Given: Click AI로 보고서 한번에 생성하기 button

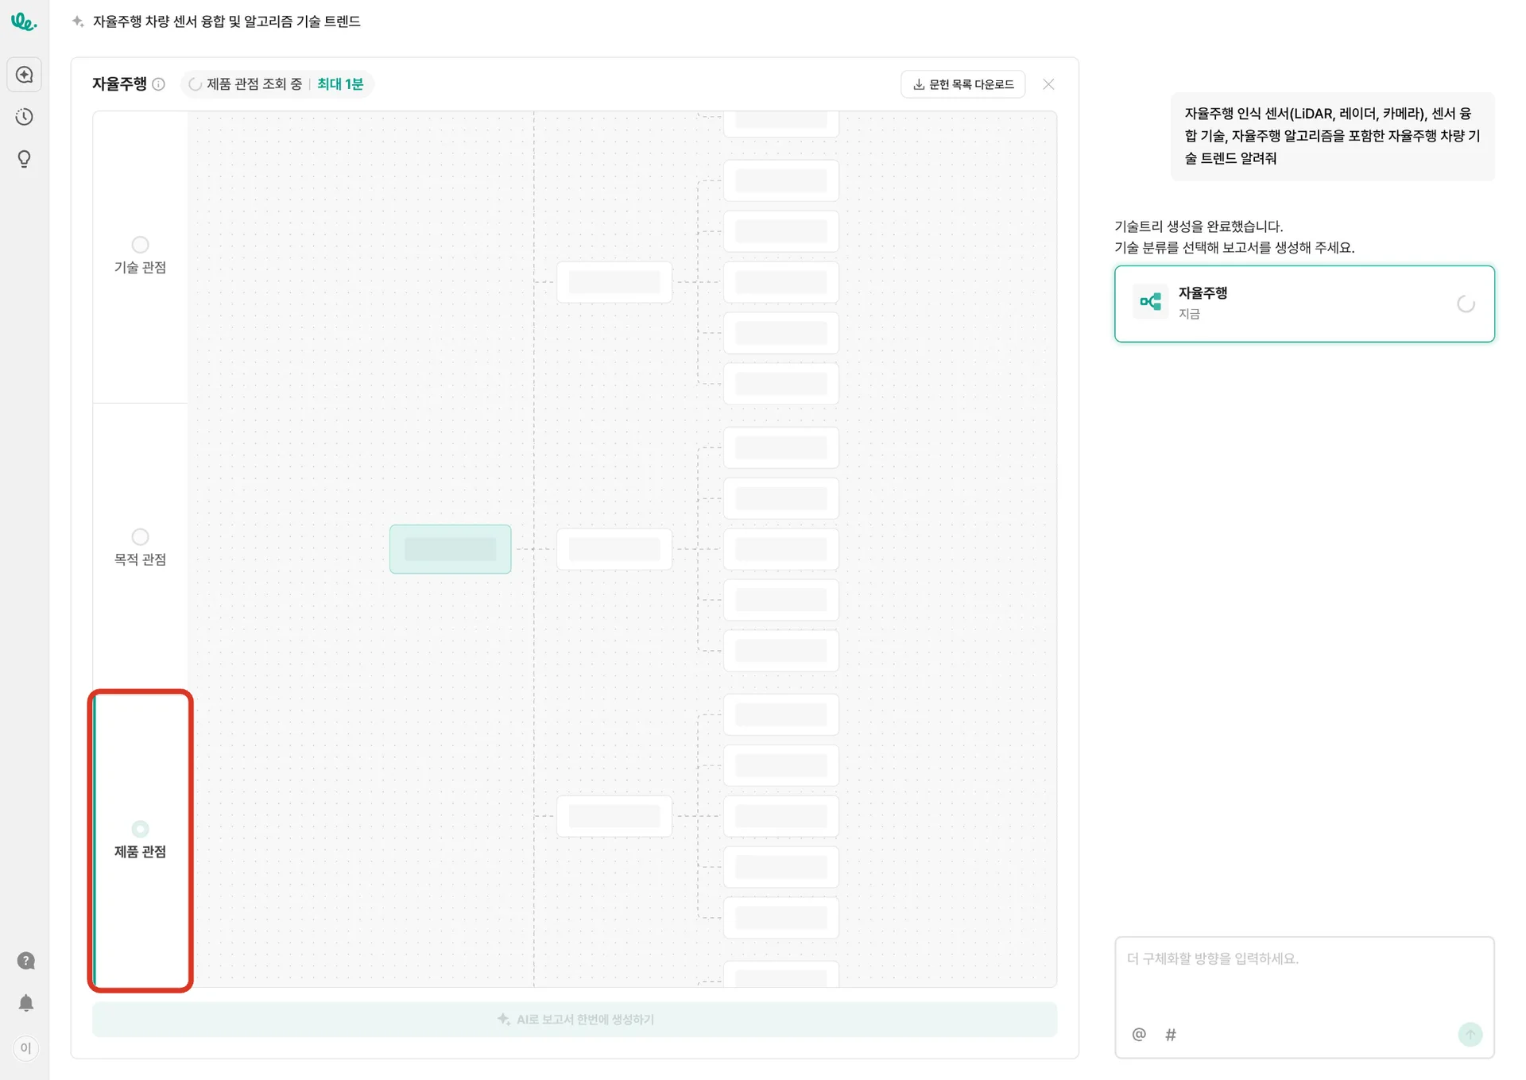Looking at the screenshot, I should click(575, 1019).
